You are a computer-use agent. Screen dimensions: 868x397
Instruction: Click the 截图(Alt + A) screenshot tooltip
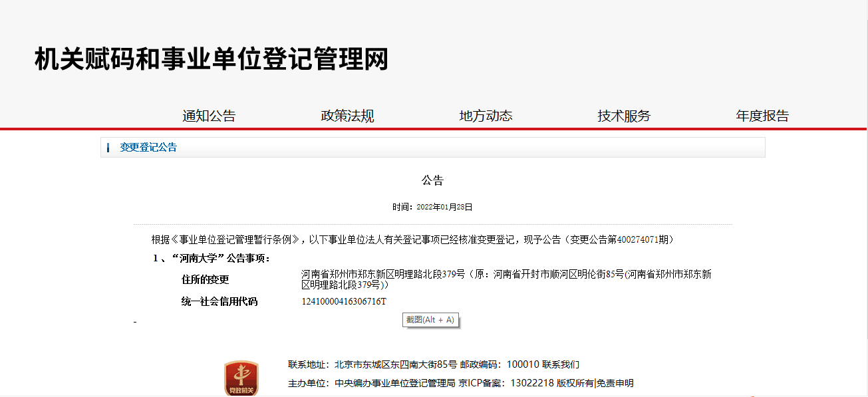pos(430,320)
